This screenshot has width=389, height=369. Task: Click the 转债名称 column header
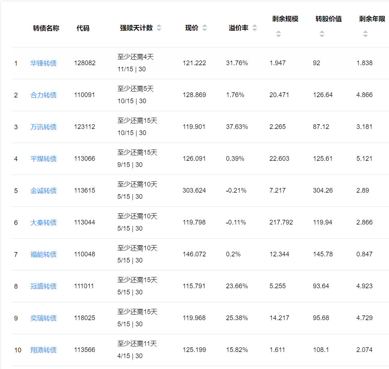tap(46, 28)
